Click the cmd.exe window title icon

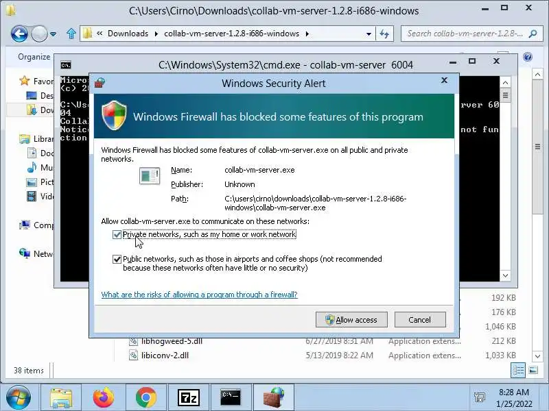click(x=65, y=65)
